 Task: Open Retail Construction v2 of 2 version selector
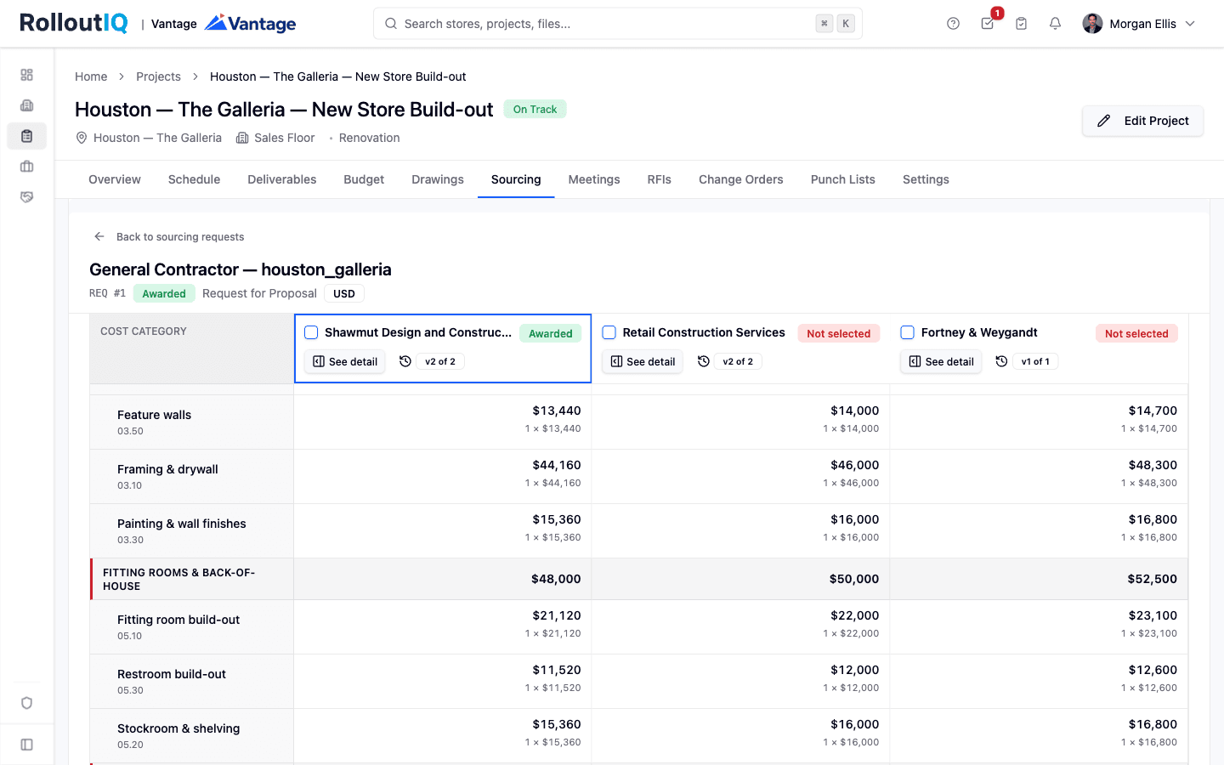click(x=738, y=361)
